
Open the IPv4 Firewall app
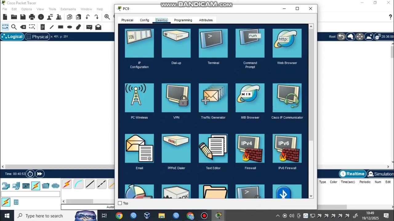coord(250,148)
